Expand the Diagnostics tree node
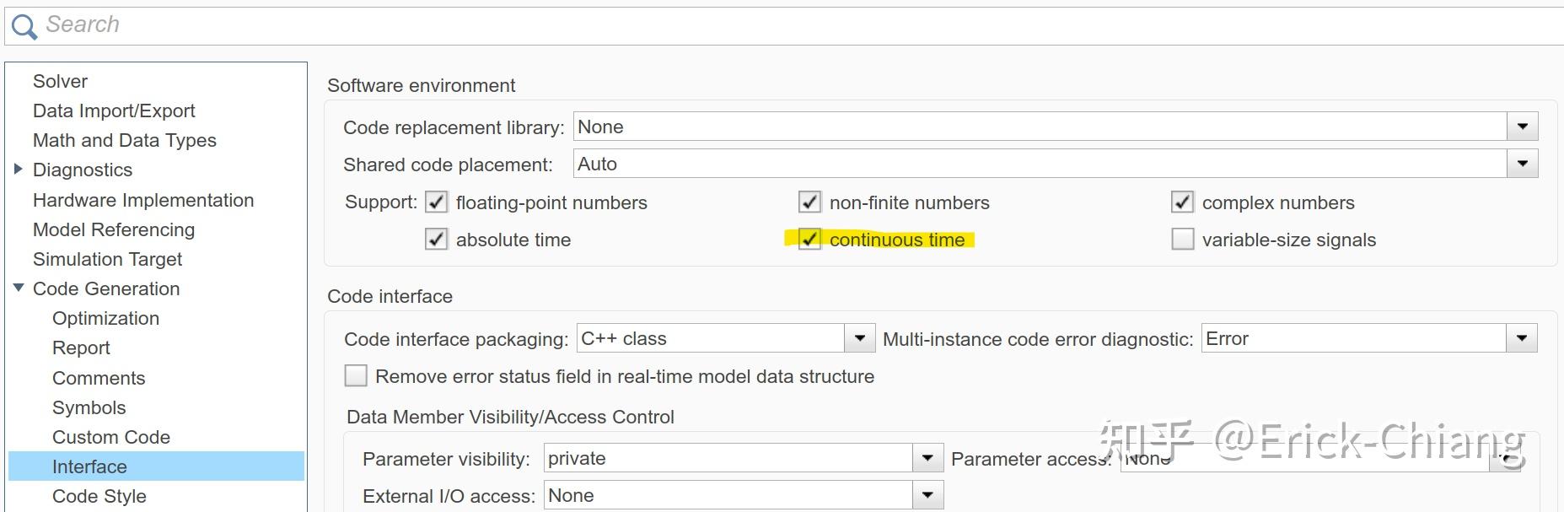 [19, 170]
